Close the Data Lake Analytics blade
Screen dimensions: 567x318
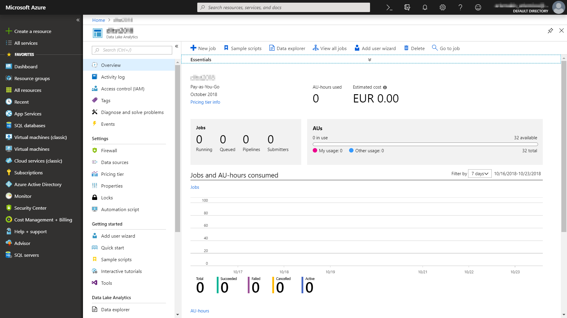point(561,31)
